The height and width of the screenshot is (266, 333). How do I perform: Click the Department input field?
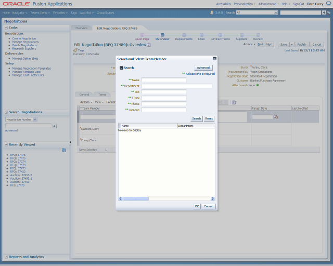coord(177,86)
